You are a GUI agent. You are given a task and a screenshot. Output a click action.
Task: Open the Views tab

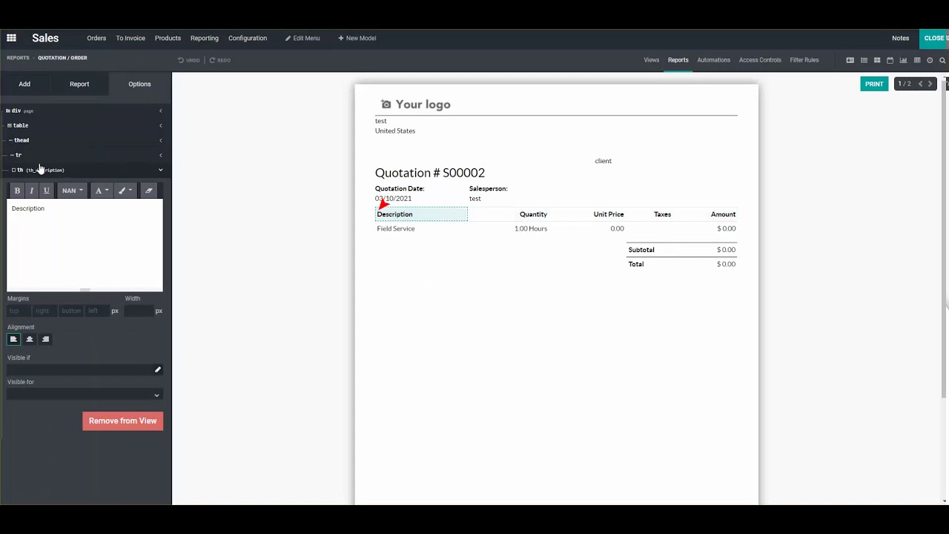click(x=652, y=60)
